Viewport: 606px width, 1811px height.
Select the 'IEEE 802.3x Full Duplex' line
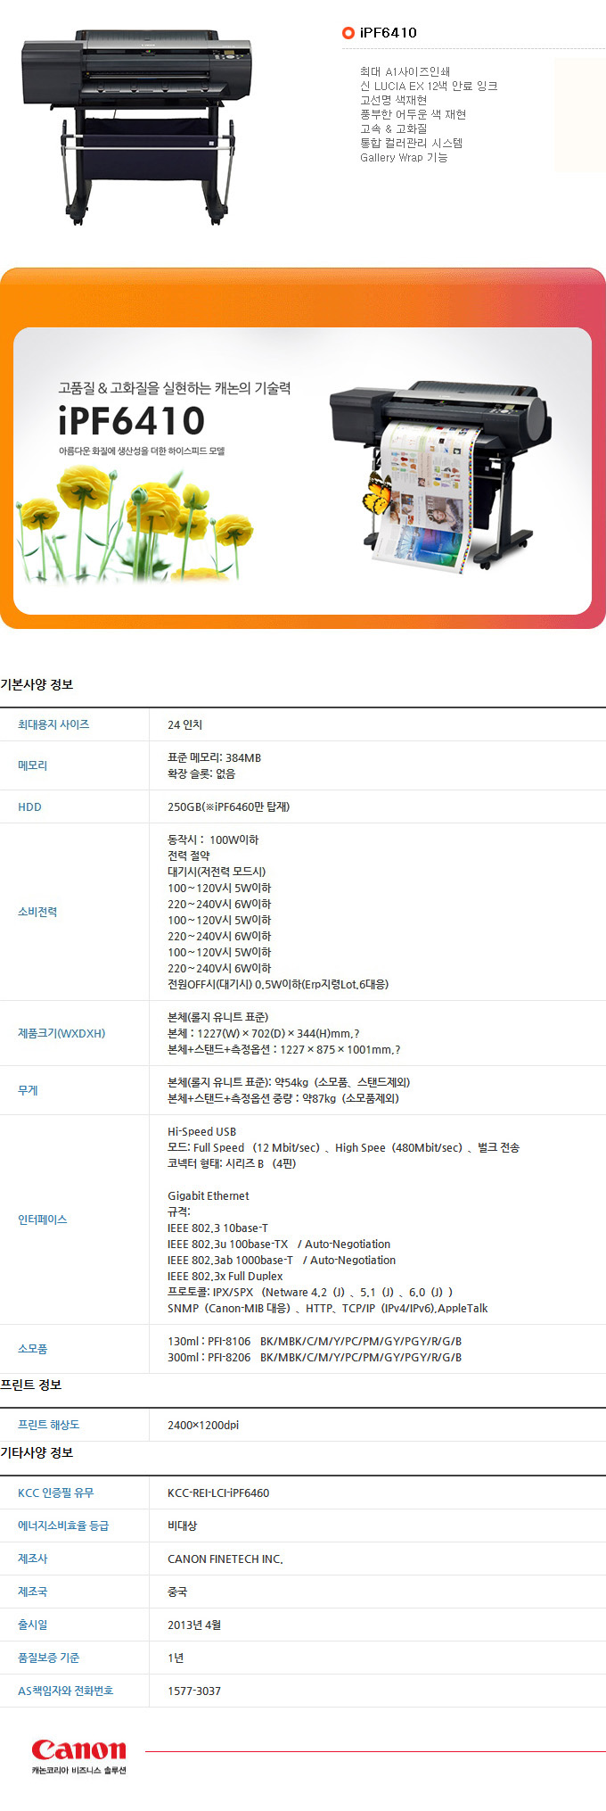pyautogui.click(x=225, y=1276)
